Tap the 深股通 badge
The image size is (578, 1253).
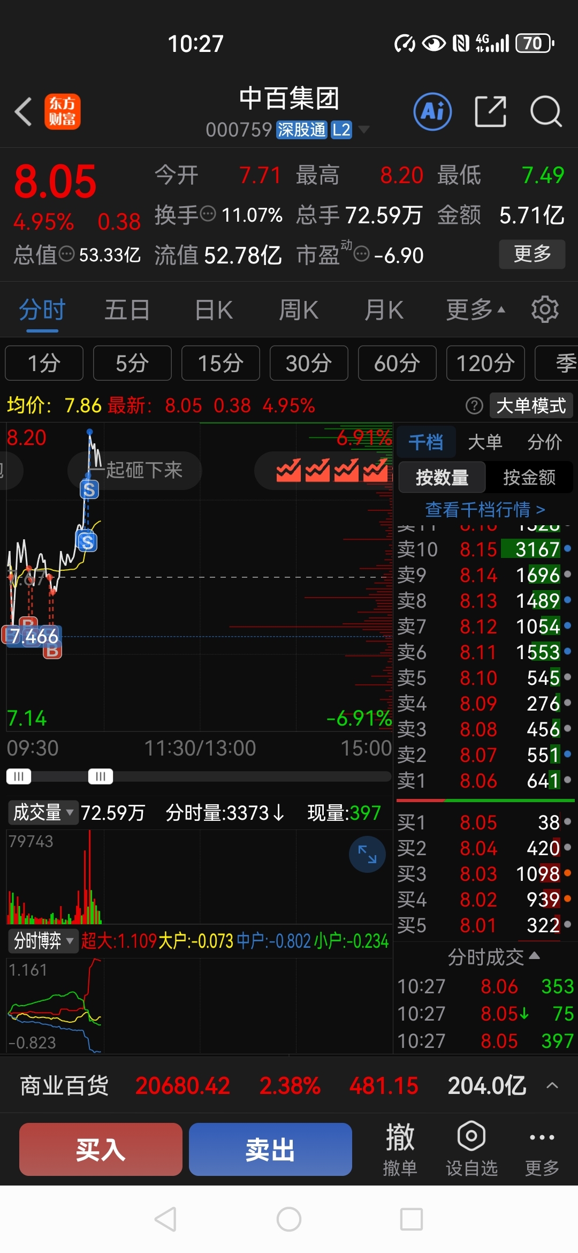click(x=301, y=130)
